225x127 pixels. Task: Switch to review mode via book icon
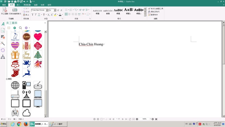tap(15, 10)
